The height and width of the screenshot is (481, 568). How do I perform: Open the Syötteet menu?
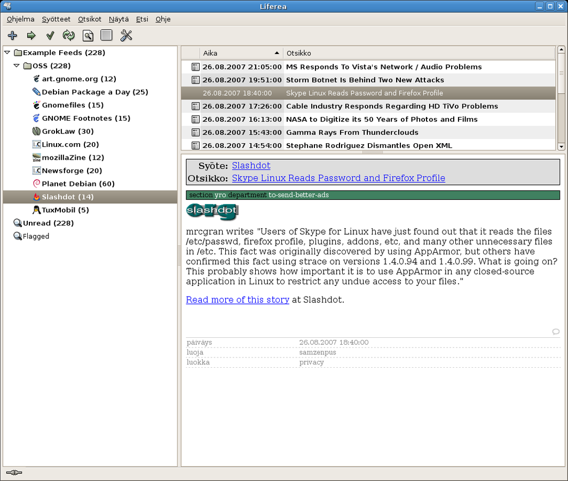(56, 19)
